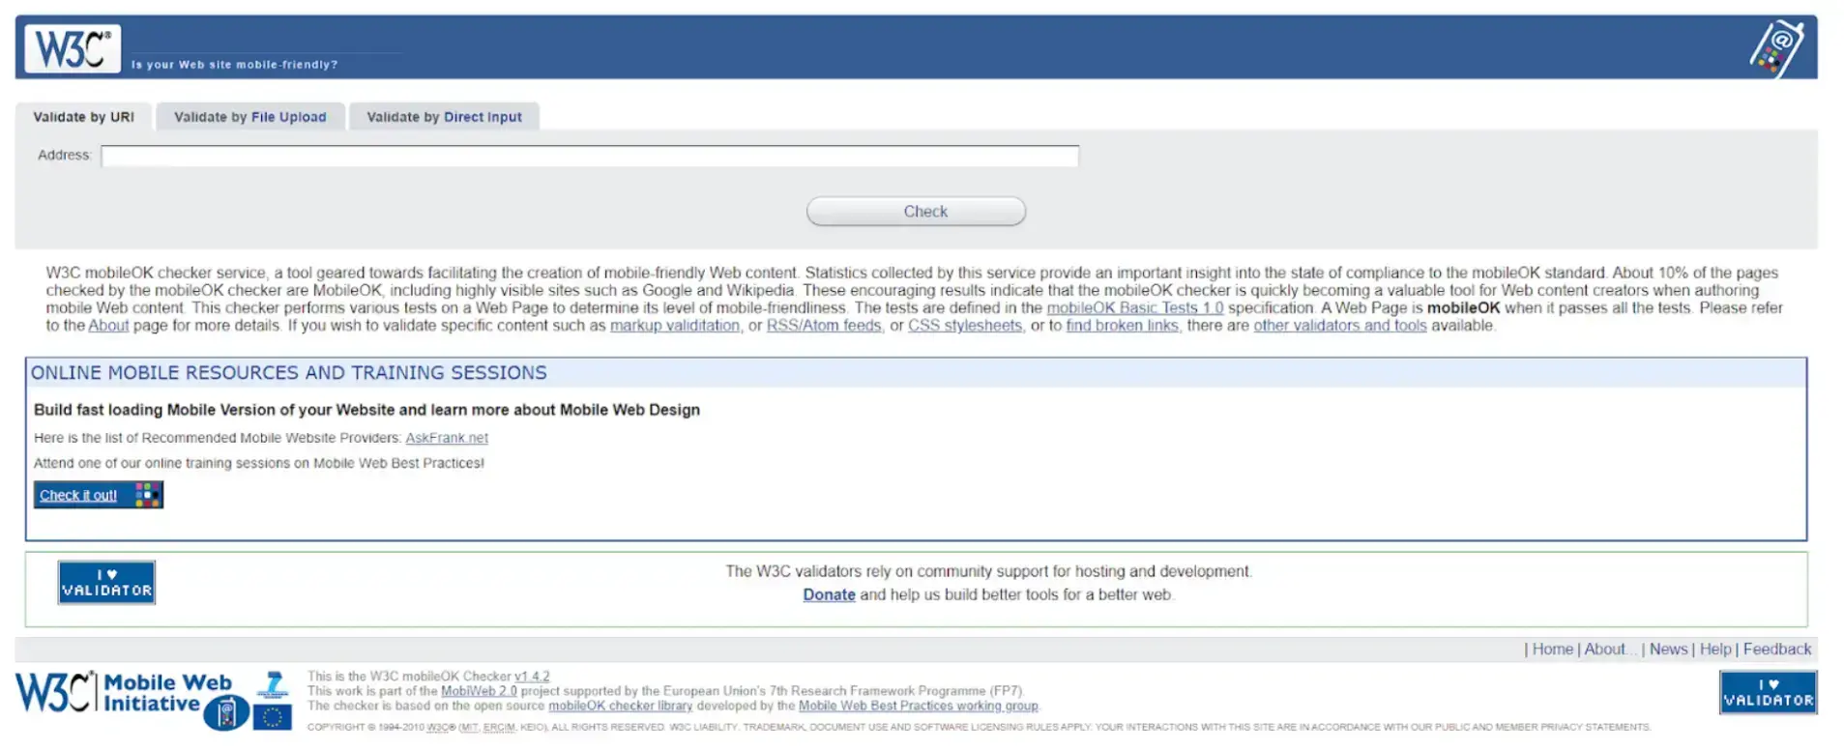Open the mobileOK checker library link
The height and width of the screenshot is (751, 1844).
[621, 706]
